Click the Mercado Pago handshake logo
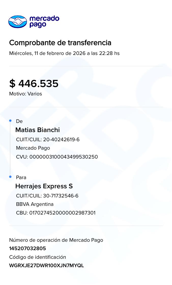 pyautogui.click(x=18, y=22)
